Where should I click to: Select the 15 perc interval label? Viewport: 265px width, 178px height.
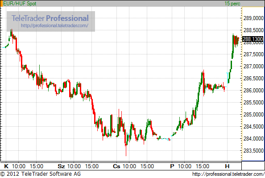point(232,4)
